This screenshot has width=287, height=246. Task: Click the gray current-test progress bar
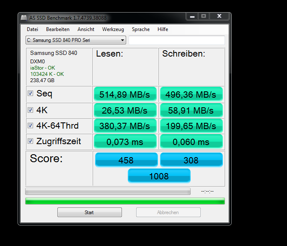108,191
